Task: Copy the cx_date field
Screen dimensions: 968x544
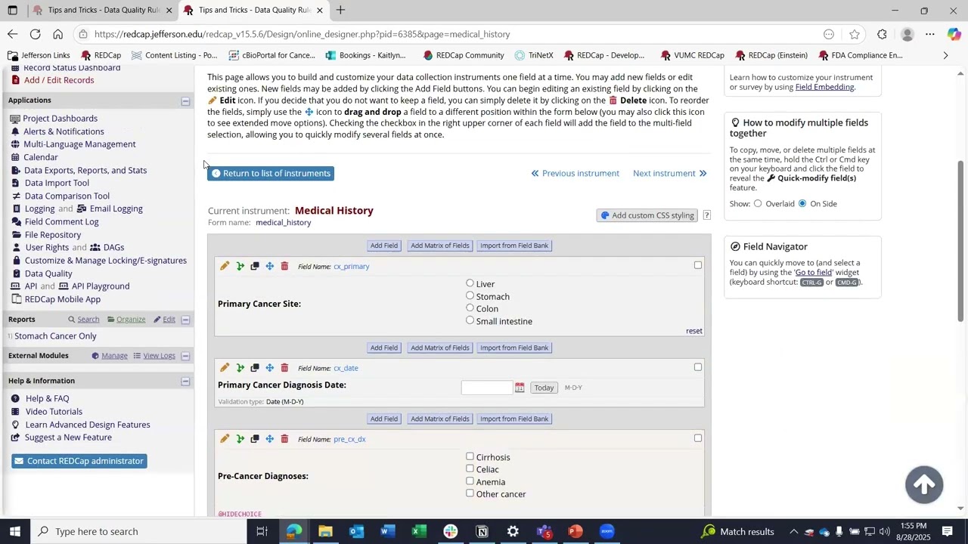Action: point(255,368)
